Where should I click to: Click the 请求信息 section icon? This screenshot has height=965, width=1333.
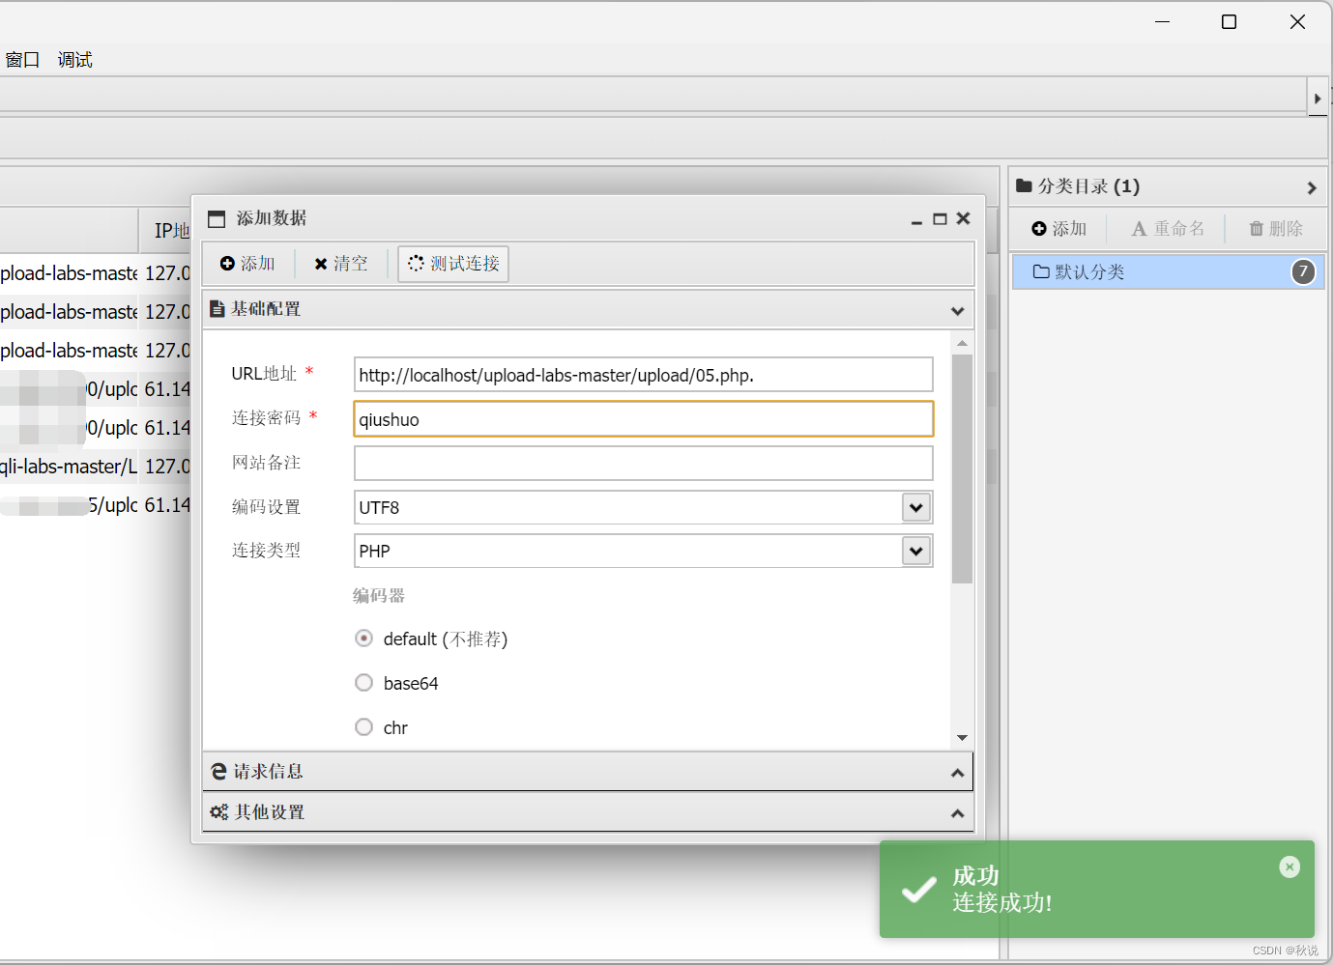point(218,772)
